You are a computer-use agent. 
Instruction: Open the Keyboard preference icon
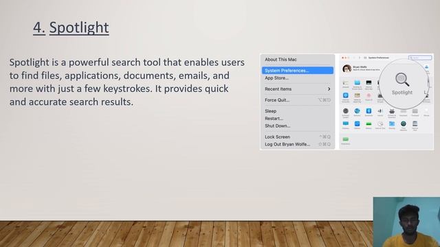pos(404,111)
